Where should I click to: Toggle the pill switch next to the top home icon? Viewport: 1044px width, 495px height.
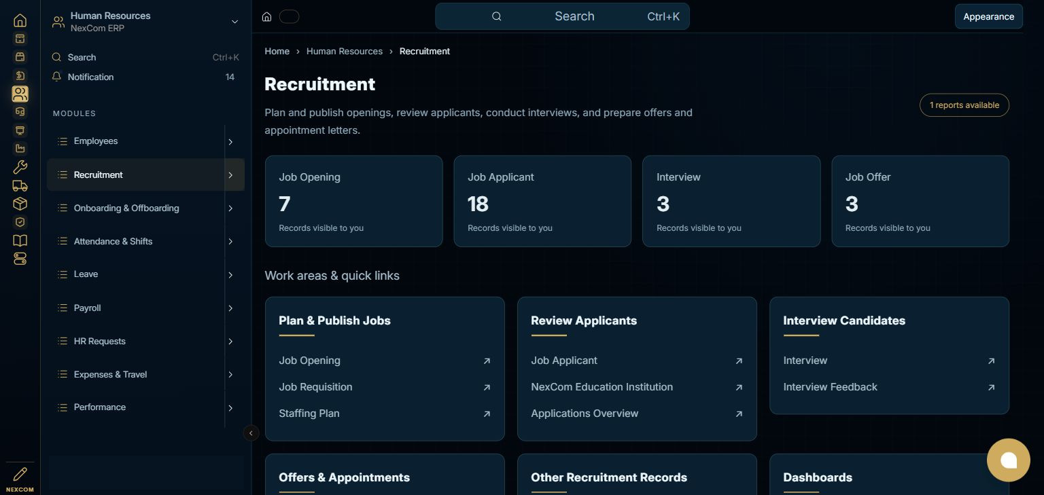(289, 17)
